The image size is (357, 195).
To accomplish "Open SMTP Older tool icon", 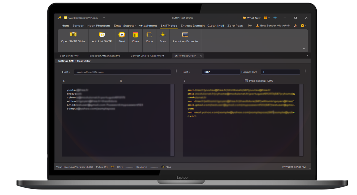I will (73, 34).
